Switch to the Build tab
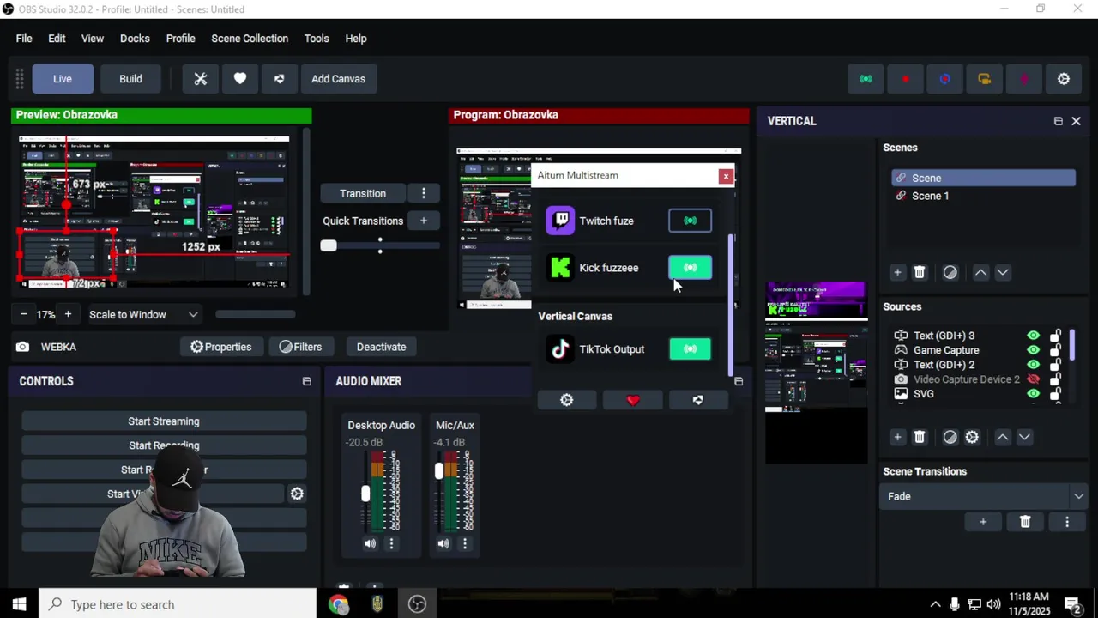Image resolution: width=1098 pixels, height=618 pixels. pyautogui.click(x=130, y=79)
